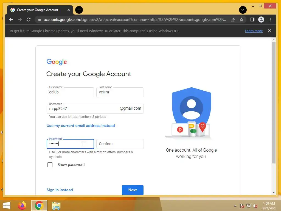Click the Learn more link

click(254, 31)
